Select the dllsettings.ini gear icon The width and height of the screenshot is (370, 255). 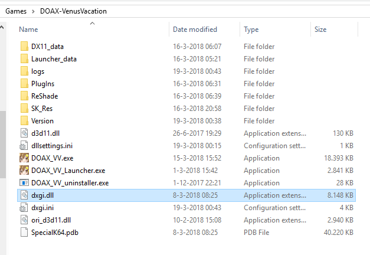pos(24,146)
